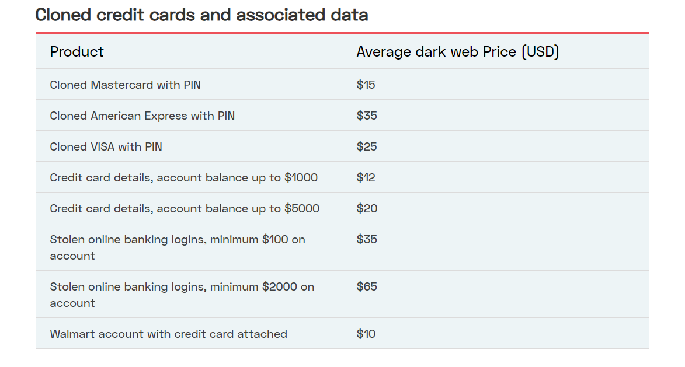Select banking logins minimum $100 row

click(x=342, y=247)
